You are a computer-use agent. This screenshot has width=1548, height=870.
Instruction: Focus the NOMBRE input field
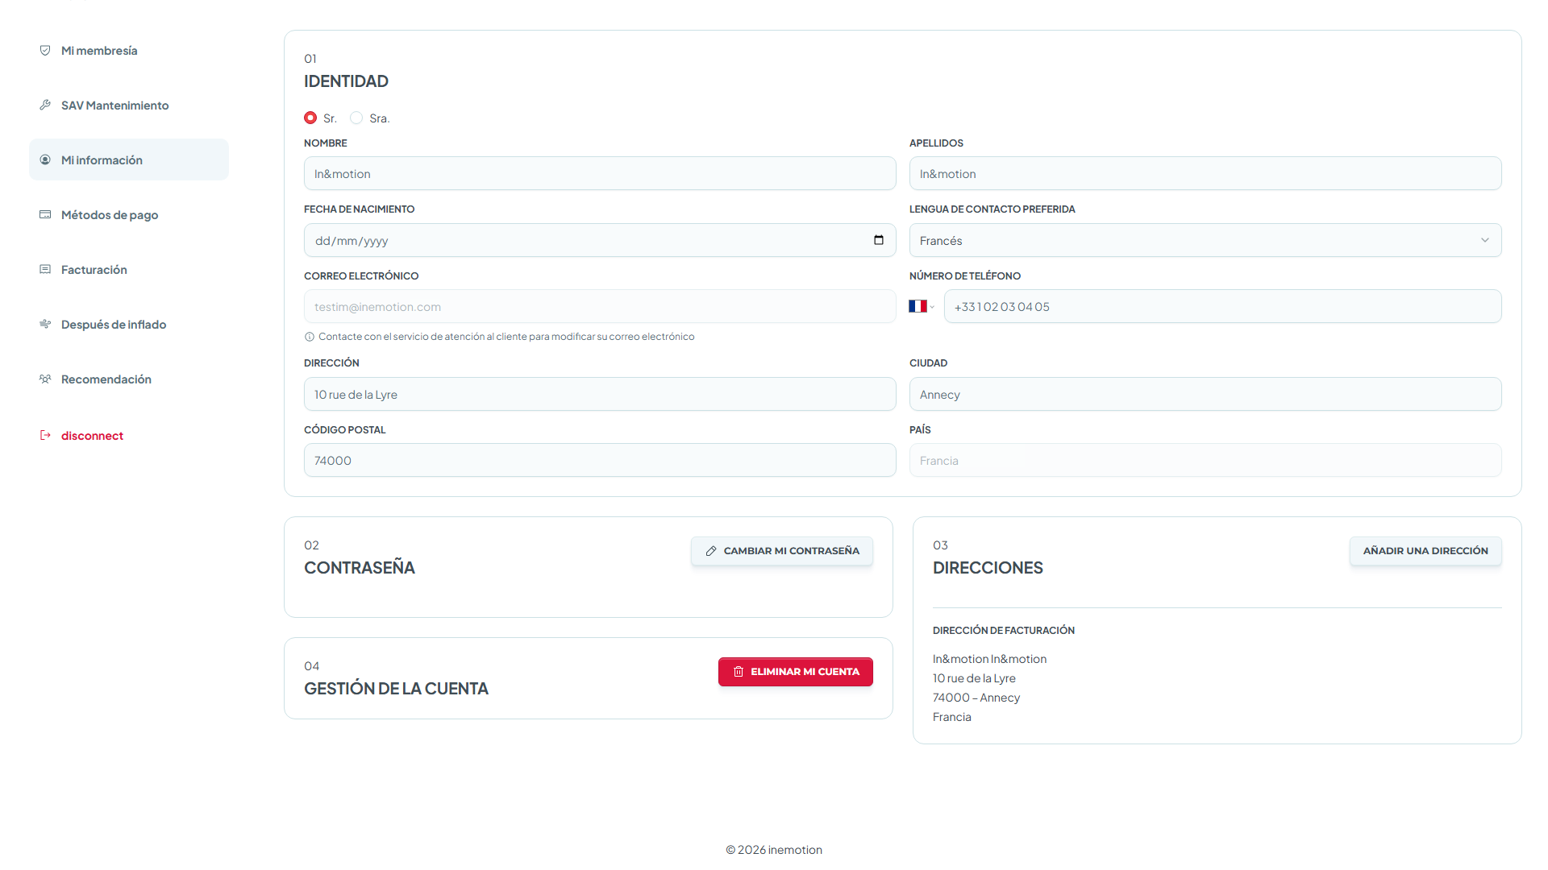point(600,173)
